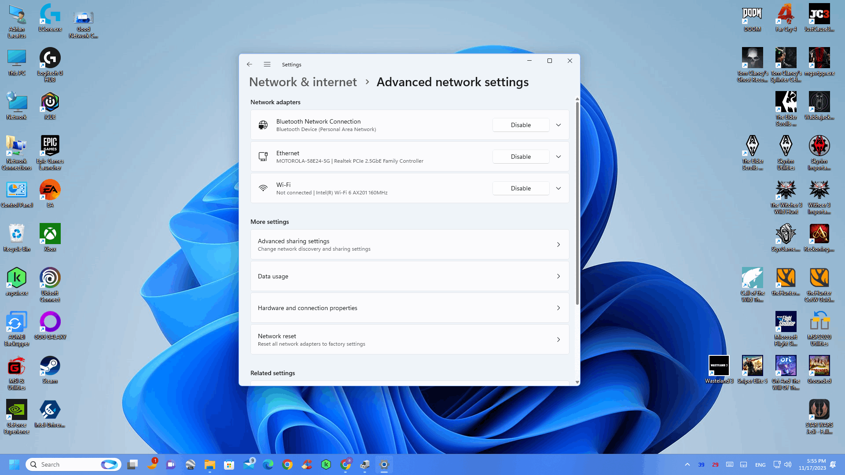Open the Windows Start menu
This screenshot has width=845, height=475.
pyautogui.click(x=14, y=464)
